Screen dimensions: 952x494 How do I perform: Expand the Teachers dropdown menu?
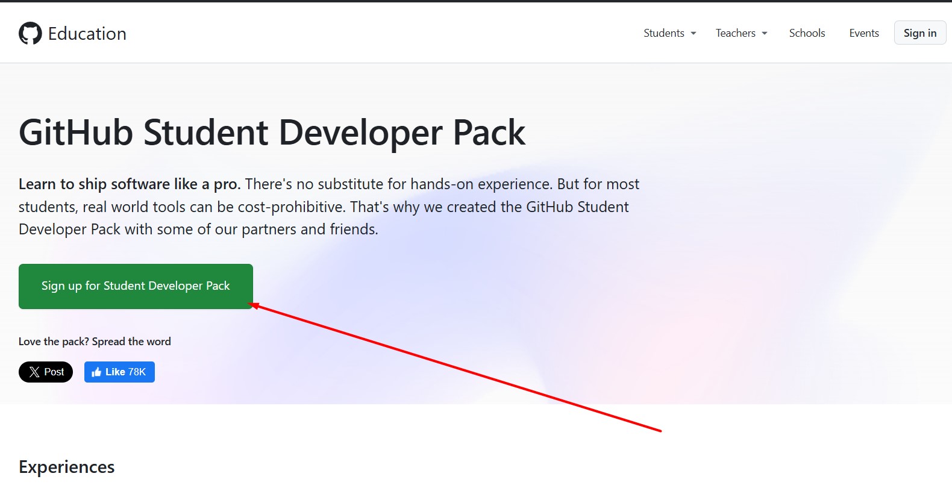click(x=741, y=33)
